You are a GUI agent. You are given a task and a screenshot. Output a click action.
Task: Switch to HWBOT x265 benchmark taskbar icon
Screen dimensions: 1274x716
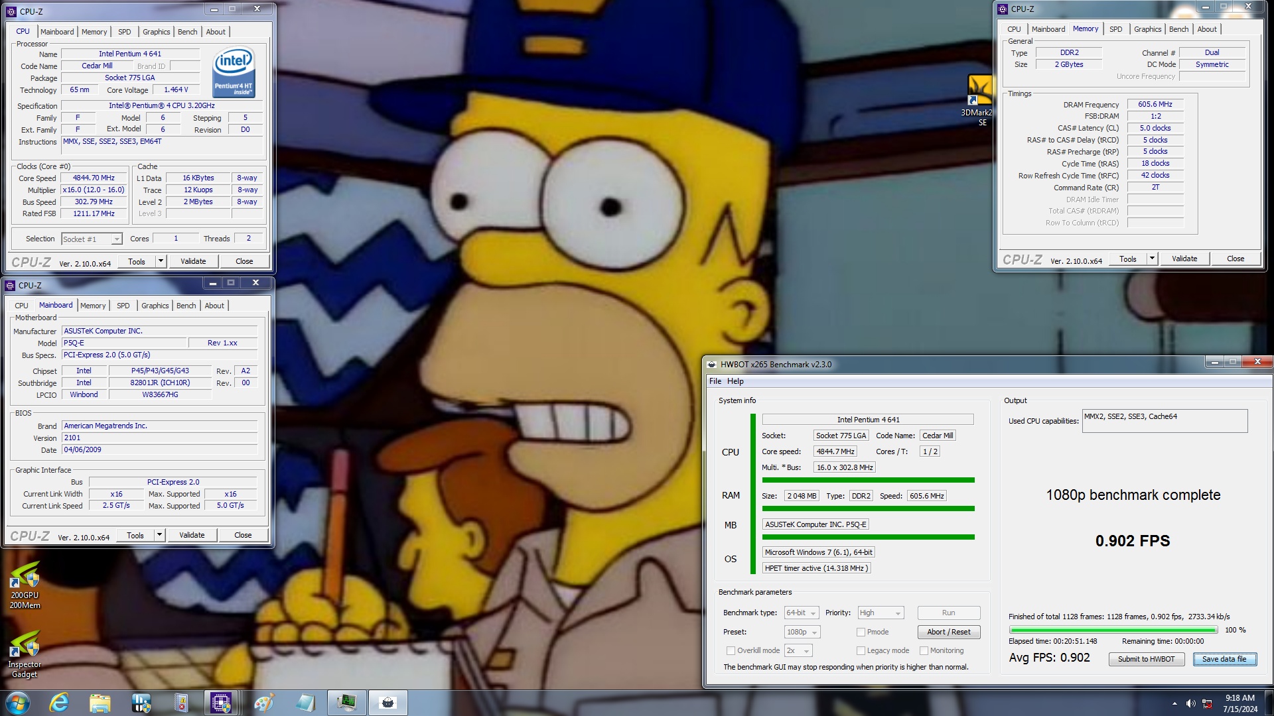pyautogui.click(x=388, y=703)
